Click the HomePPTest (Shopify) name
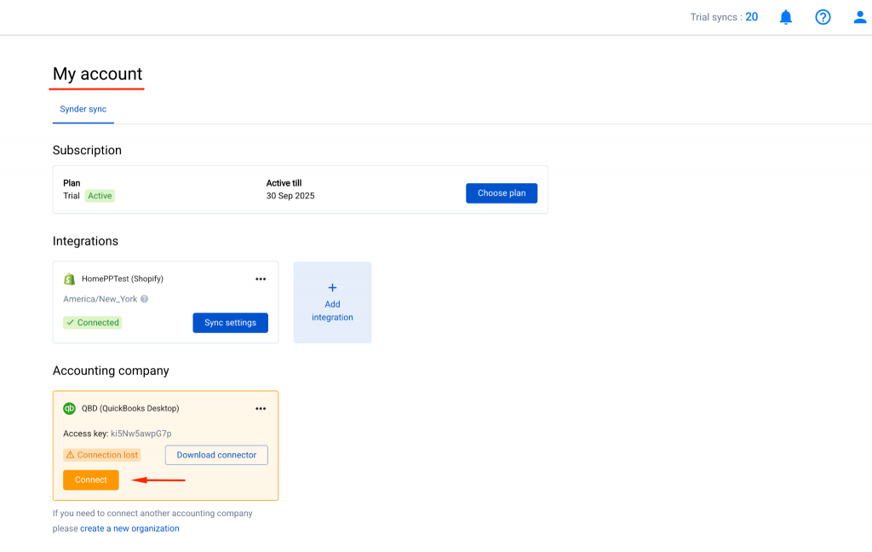The width and height of the screenshot is (872, 552). coord(123,279)
